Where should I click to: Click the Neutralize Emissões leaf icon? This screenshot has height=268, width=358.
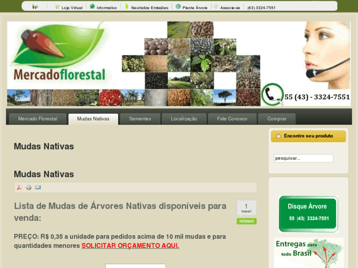coord(127,6)
